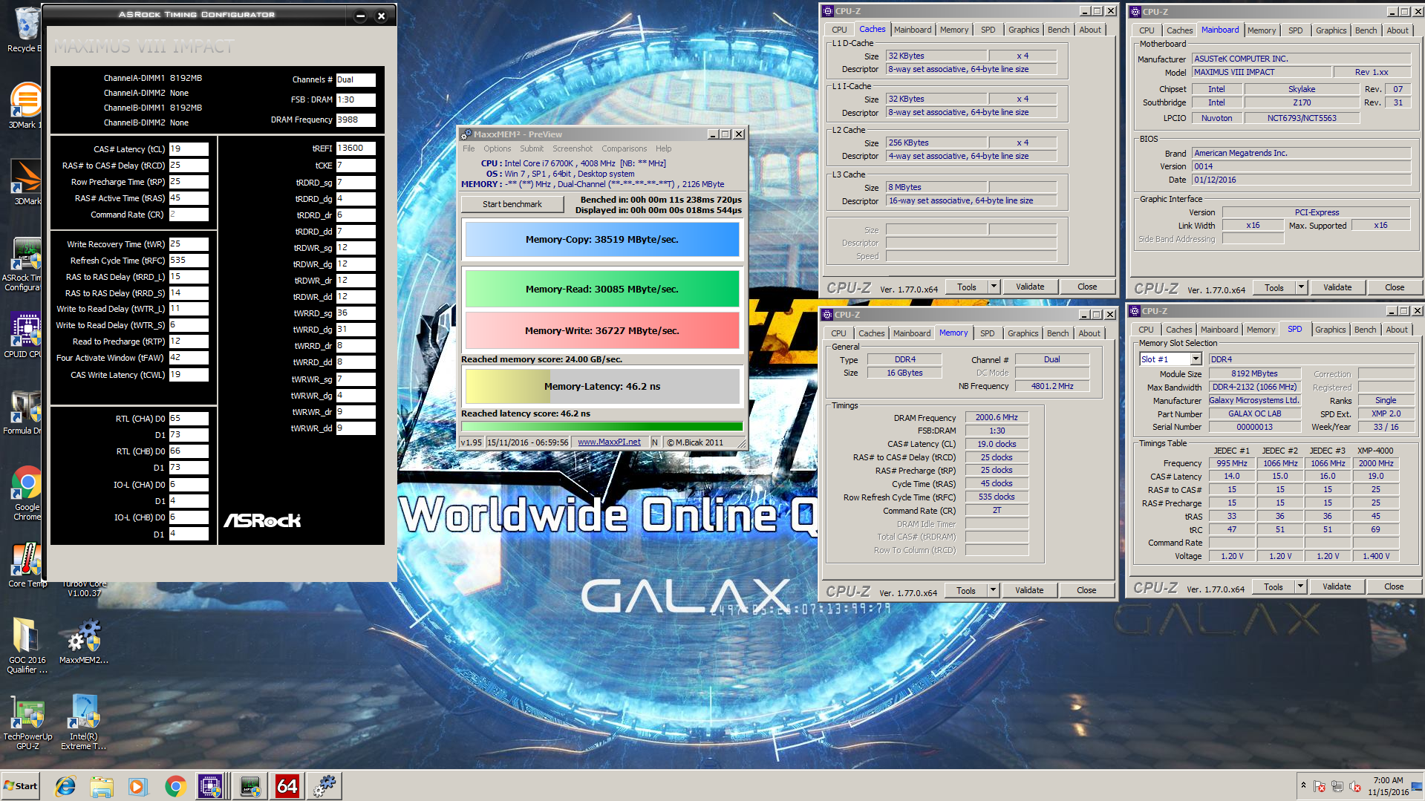Click the green latency score progress bar

click(601, 426)
